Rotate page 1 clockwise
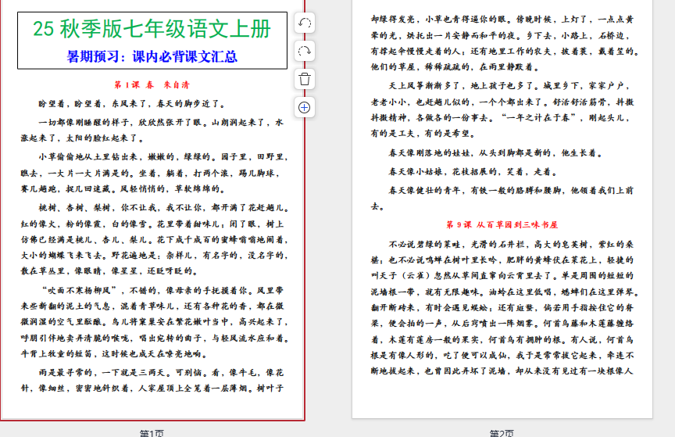 coord(305,52)
